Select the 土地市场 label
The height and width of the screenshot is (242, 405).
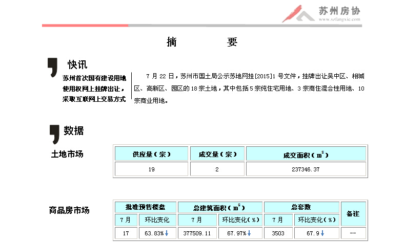[67, 154]
